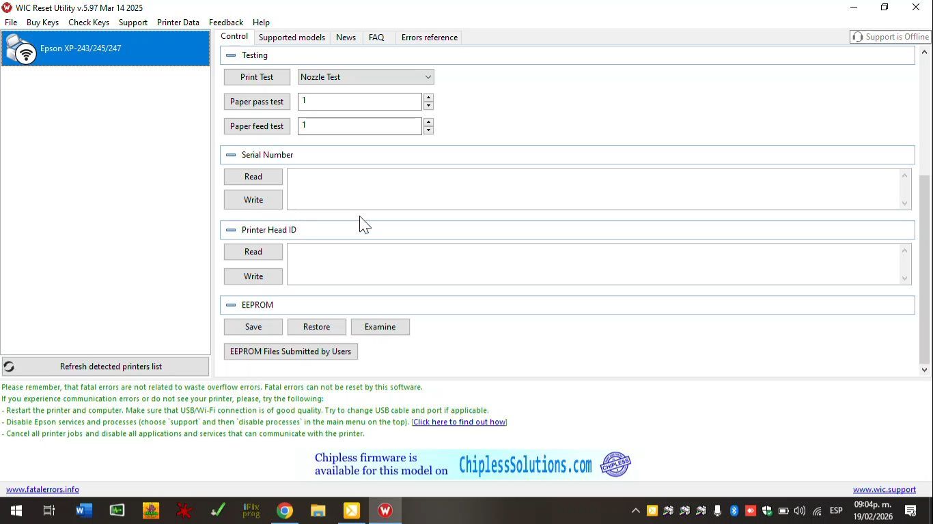This screenshot has height=524, width=933.
Task: Click the WIC Reset Utility taskbar icon
Action: click(385, 510)
